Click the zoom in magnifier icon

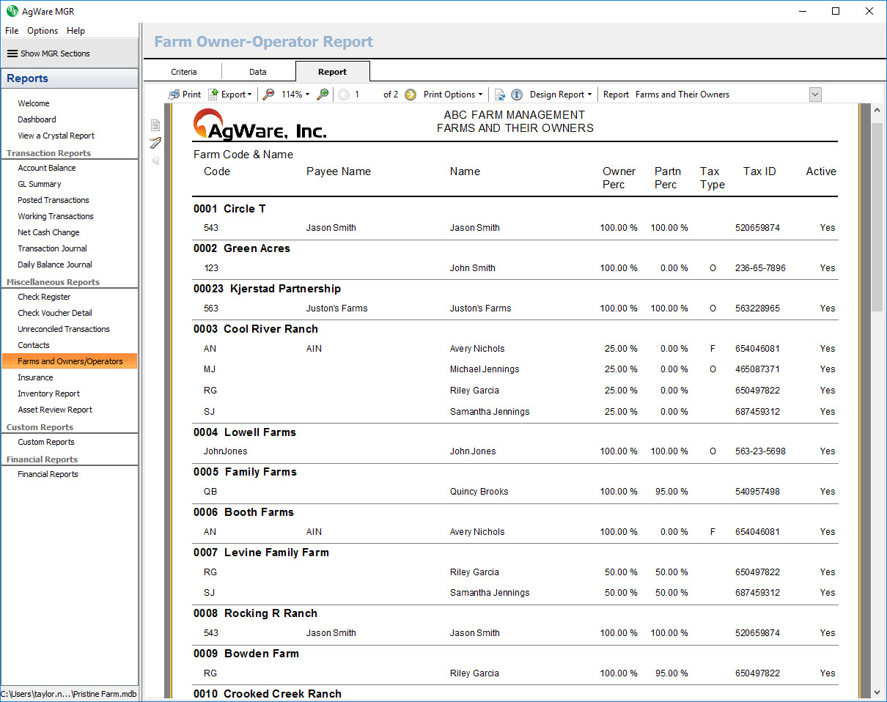[323, 95]
